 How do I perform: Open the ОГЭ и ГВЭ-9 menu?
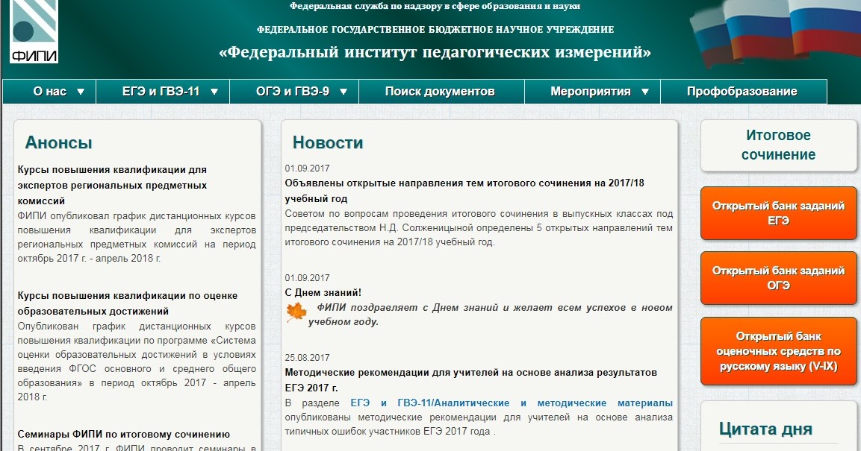(x=293, y=92)
